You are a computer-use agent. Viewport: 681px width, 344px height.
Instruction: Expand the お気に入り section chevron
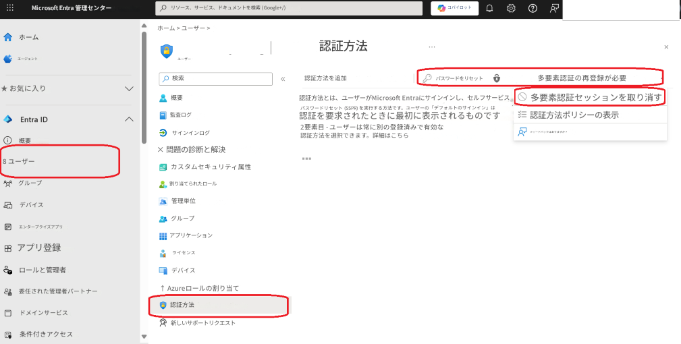129,88
